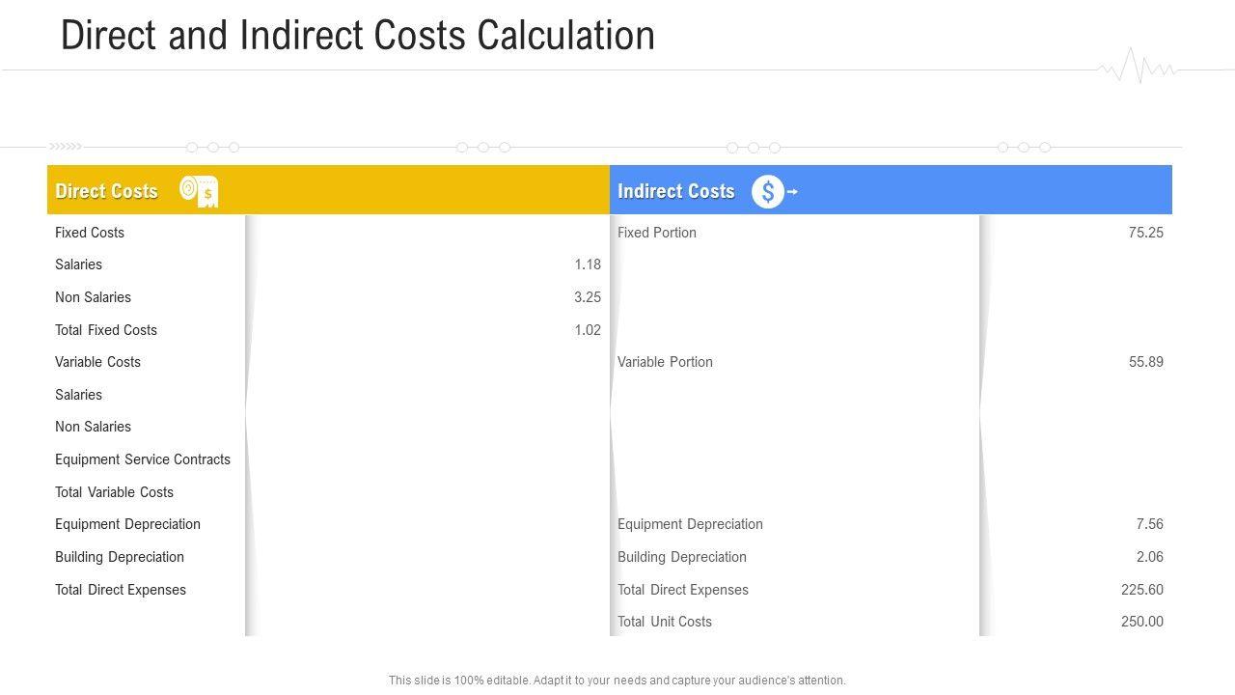Select the 'Total Variable Costs' row label
Image resolution: width=1235 pixels, height=695 pixels.
tap(114, 492)
